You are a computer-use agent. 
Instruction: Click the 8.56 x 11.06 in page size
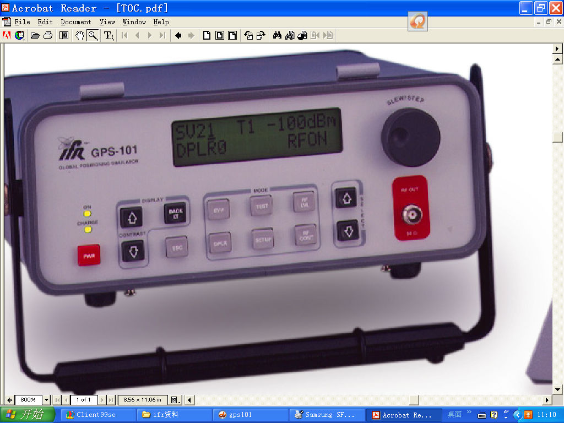(143, 400)
